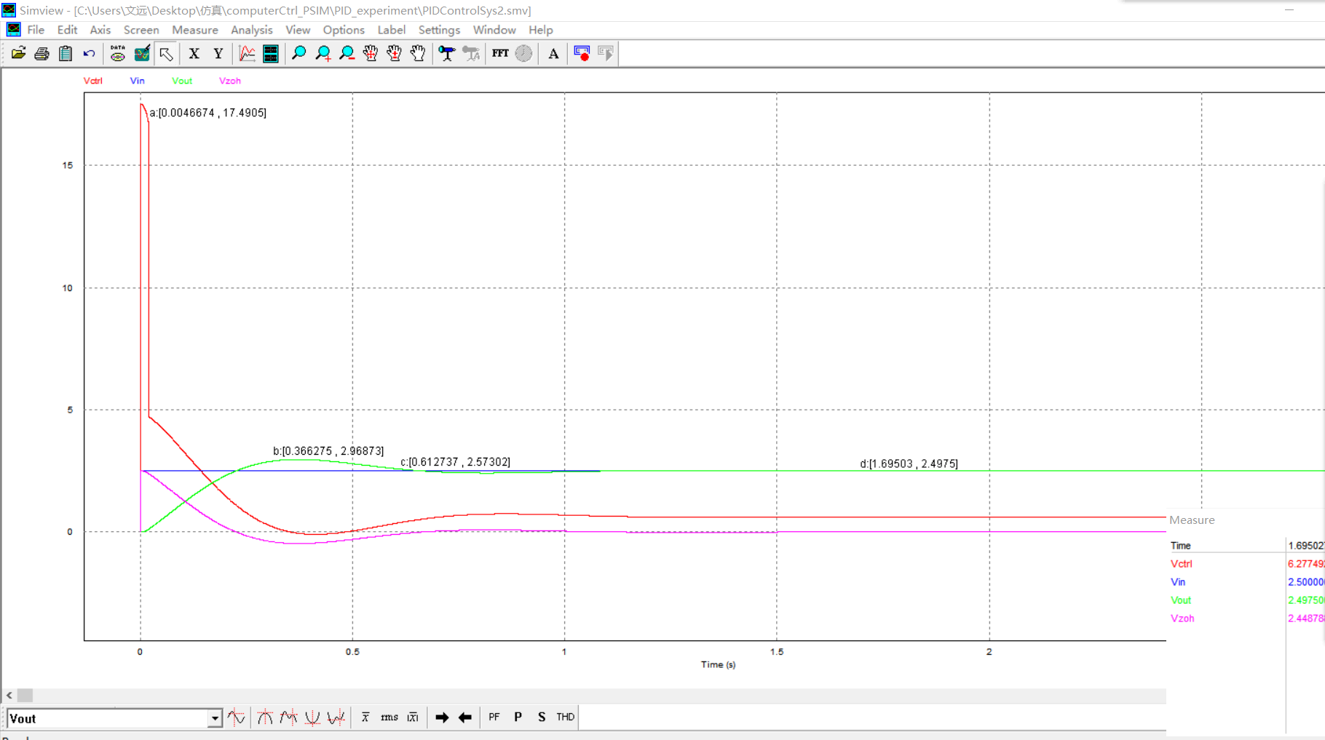Open the Axis menu
This screenshot has width=1325, height=740.
point(100,30)
